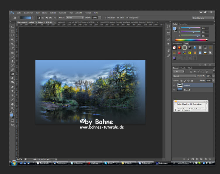Select the Crop tool

point(13,44)
